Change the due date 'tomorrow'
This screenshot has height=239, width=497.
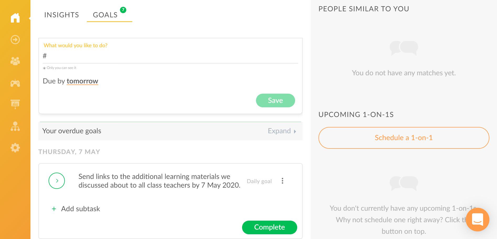tap(82, 81)
